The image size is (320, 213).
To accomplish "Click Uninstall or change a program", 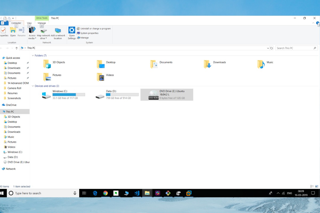I will pyautogui.click(x=95, y=28).
